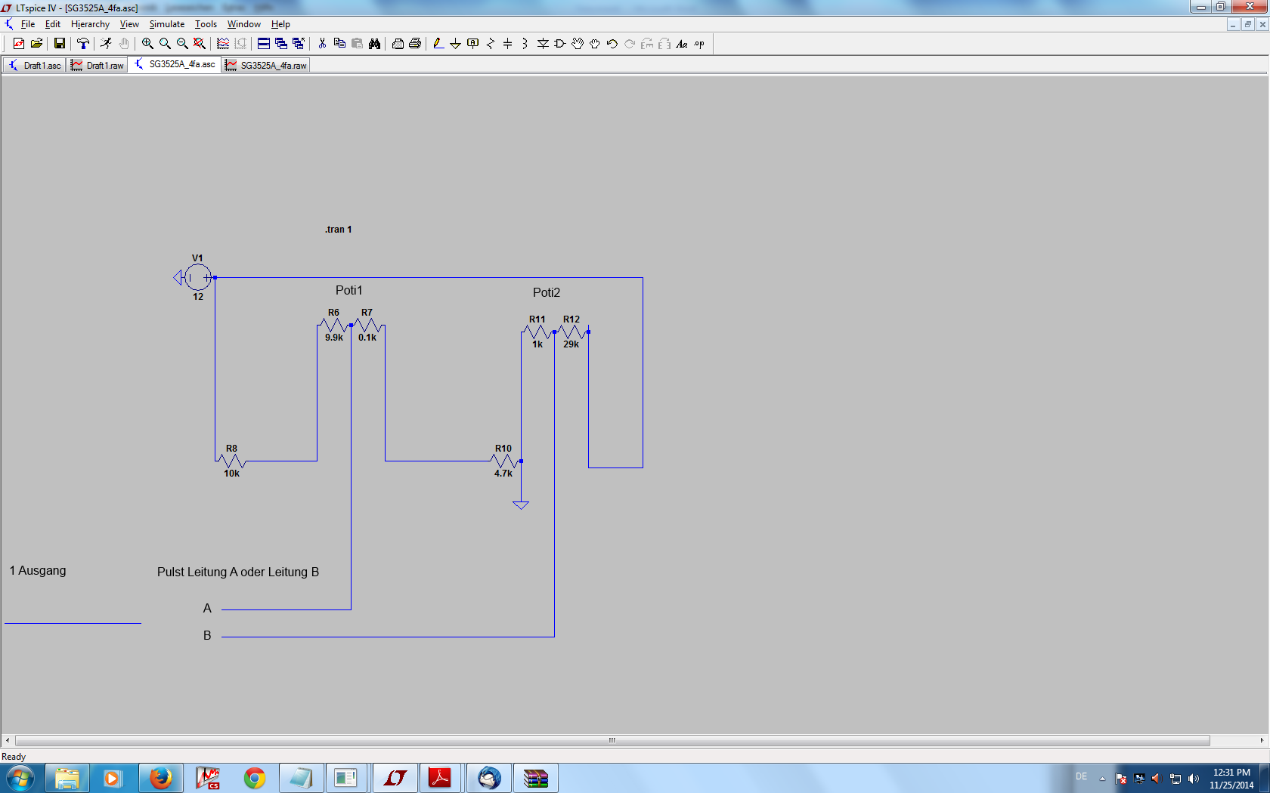Viewport: 1270px width, 793px height.
Task: Click the Poti1 label text
Action: (x=349, y=290)
